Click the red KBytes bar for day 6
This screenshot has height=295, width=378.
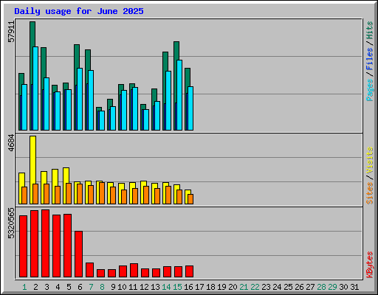[x=78, y=254]
